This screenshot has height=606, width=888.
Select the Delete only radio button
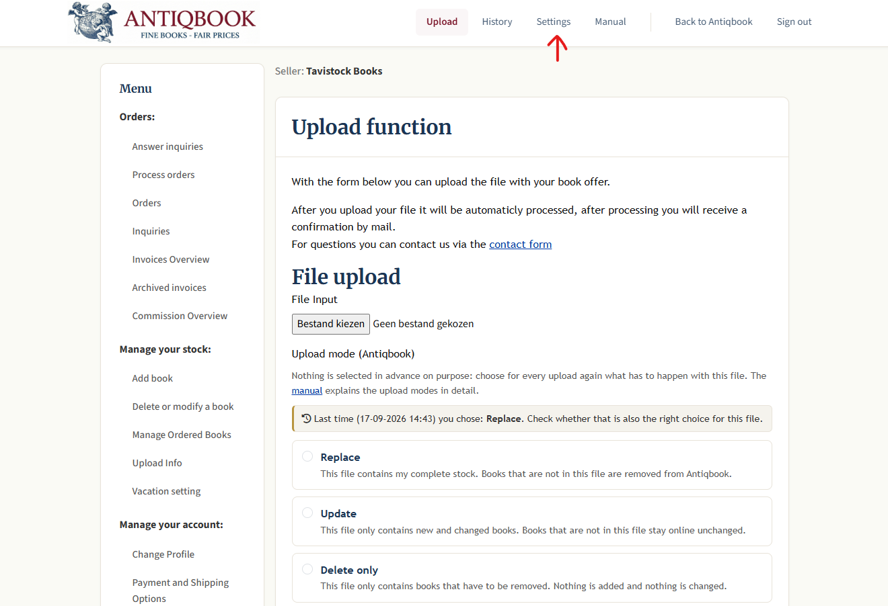pyautogui.click(x=307, y=569)
